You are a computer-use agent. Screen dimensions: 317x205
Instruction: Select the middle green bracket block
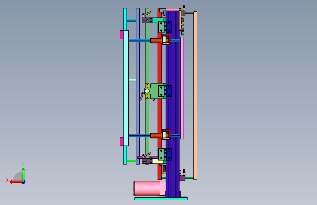pos(155,91)
